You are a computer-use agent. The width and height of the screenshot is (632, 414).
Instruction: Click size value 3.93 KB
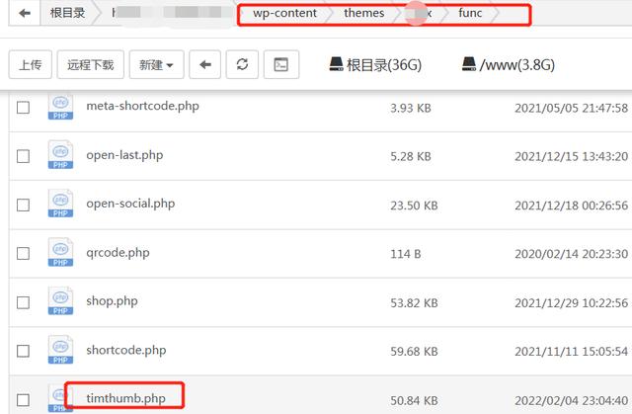click(x=411, y=108)
